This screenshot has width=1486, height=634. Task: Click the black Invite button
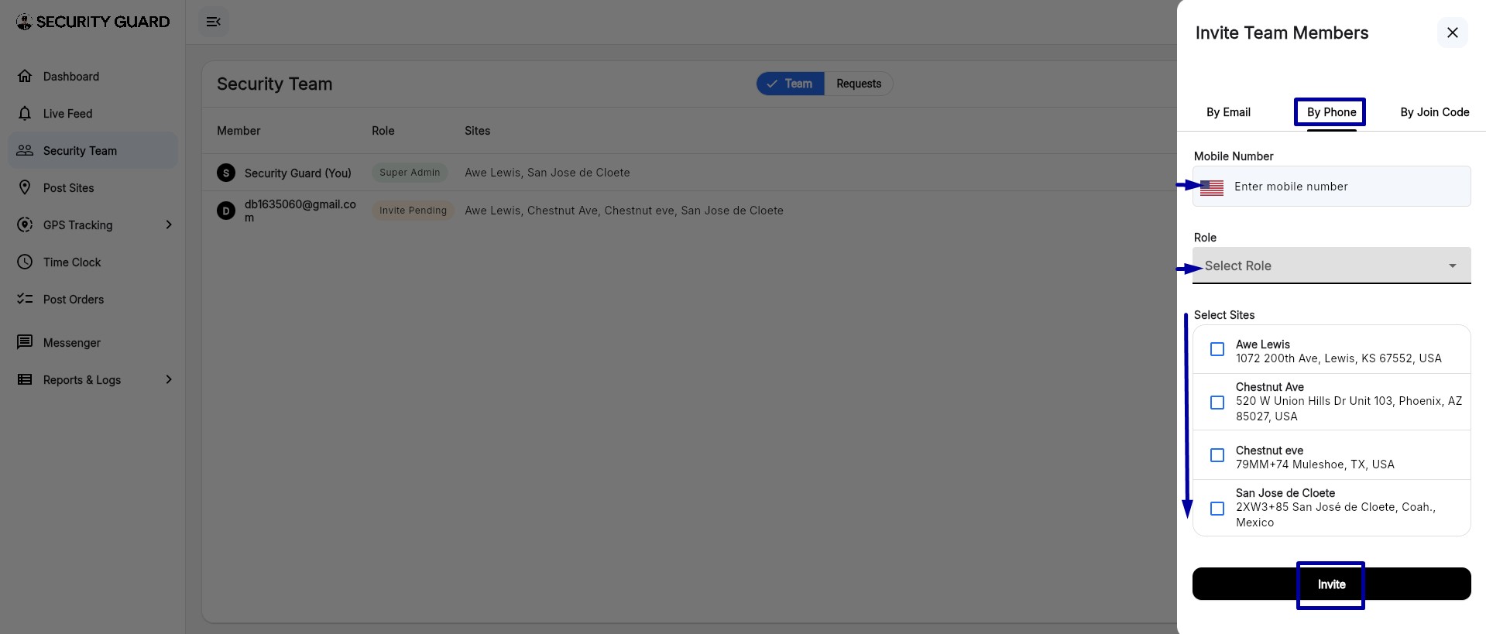[1332, 584]
